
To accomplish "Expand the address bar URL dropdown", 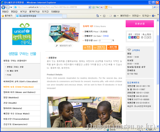I will 90,7.
